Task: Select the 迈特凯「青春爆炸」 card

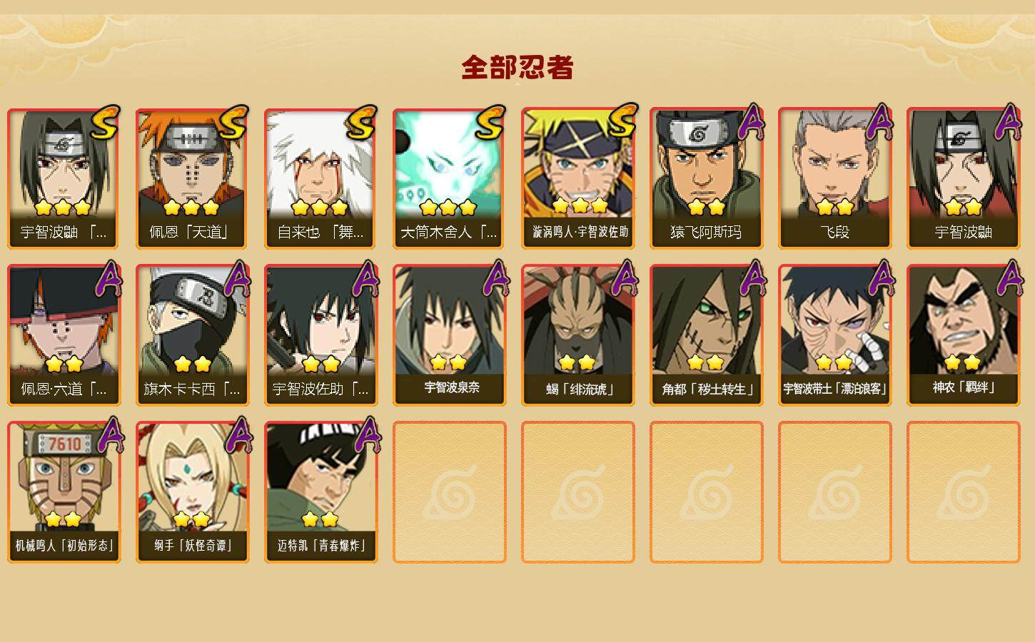Action: tap(320, 492)
